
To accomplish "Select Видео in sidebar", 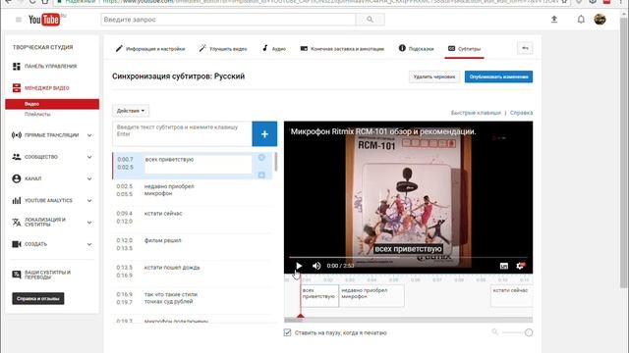I will [52, 104].
